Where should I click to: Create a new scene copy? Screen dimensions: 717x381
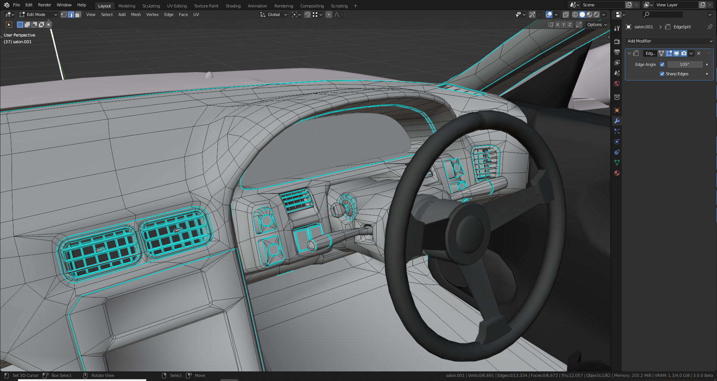click(x=629, y=5)
